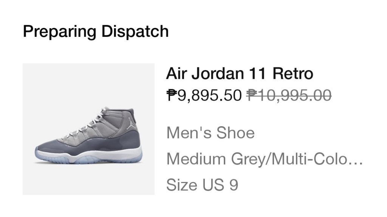Click the size number 9
The height and width of the screenshot is (217, 387).
click(x=234, y=185)
